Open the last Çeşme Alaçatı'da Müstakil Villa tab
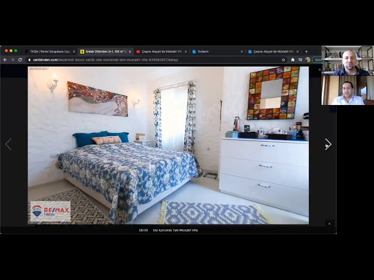The image size is (374, 280). [273, 51]
